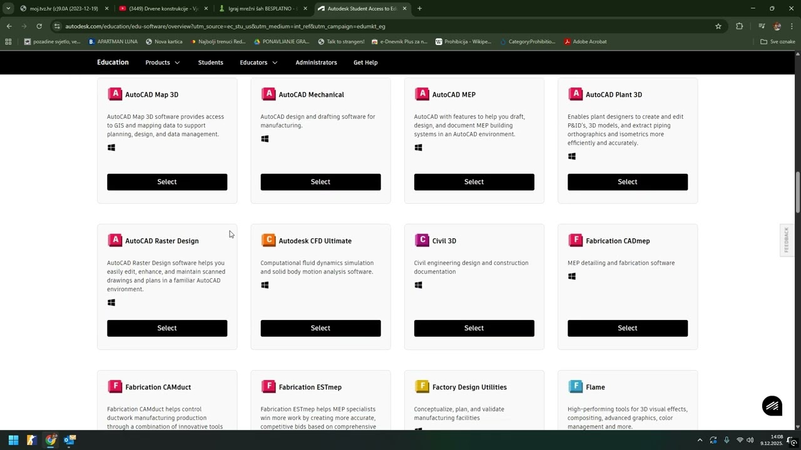Click the Autodesk CFD Ultimate product icon
Image resolution: width=801 pixels, height=450 pixels.
point(268,241)
